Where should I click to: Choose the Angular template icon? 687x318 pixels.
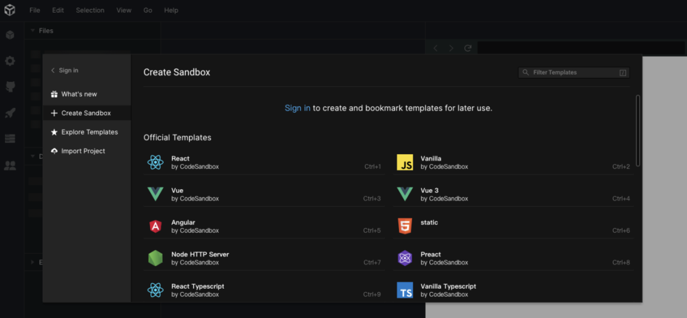point(155,226)
